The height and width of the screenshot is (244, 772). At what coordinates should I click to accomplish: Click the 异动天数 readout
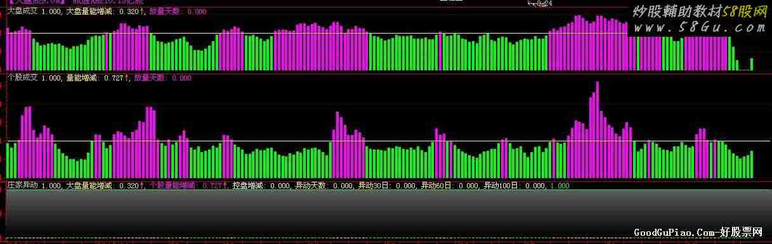[x=324, y=186]
